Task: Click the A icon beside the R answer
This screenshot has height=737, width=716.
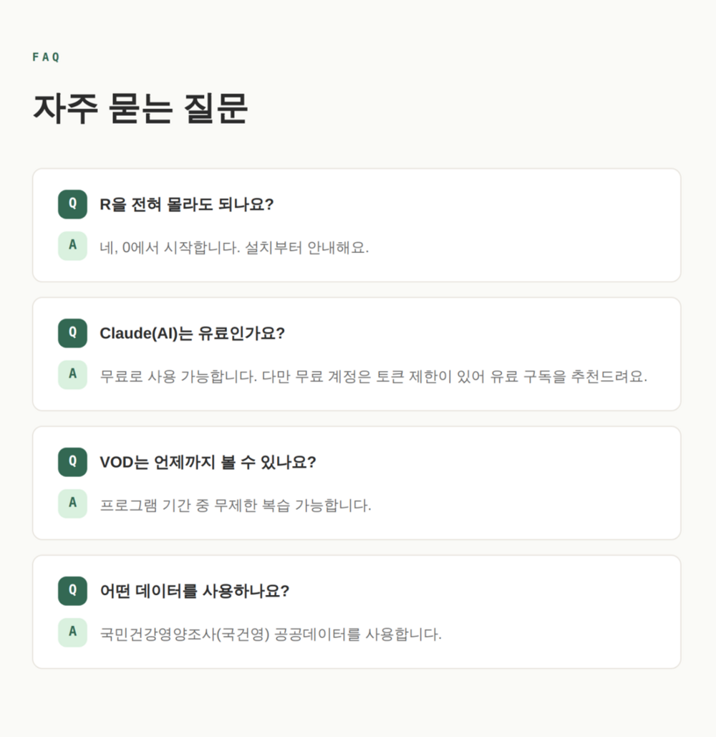Action: [72, 246]
